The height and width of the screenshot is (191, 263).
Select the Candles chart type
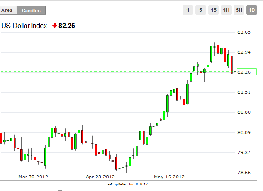click(31, 10)
